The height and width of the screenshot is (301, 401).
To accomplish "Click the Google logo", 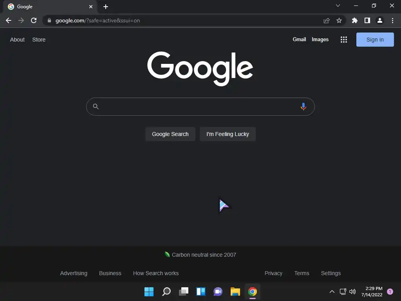I will coord(200,68).
